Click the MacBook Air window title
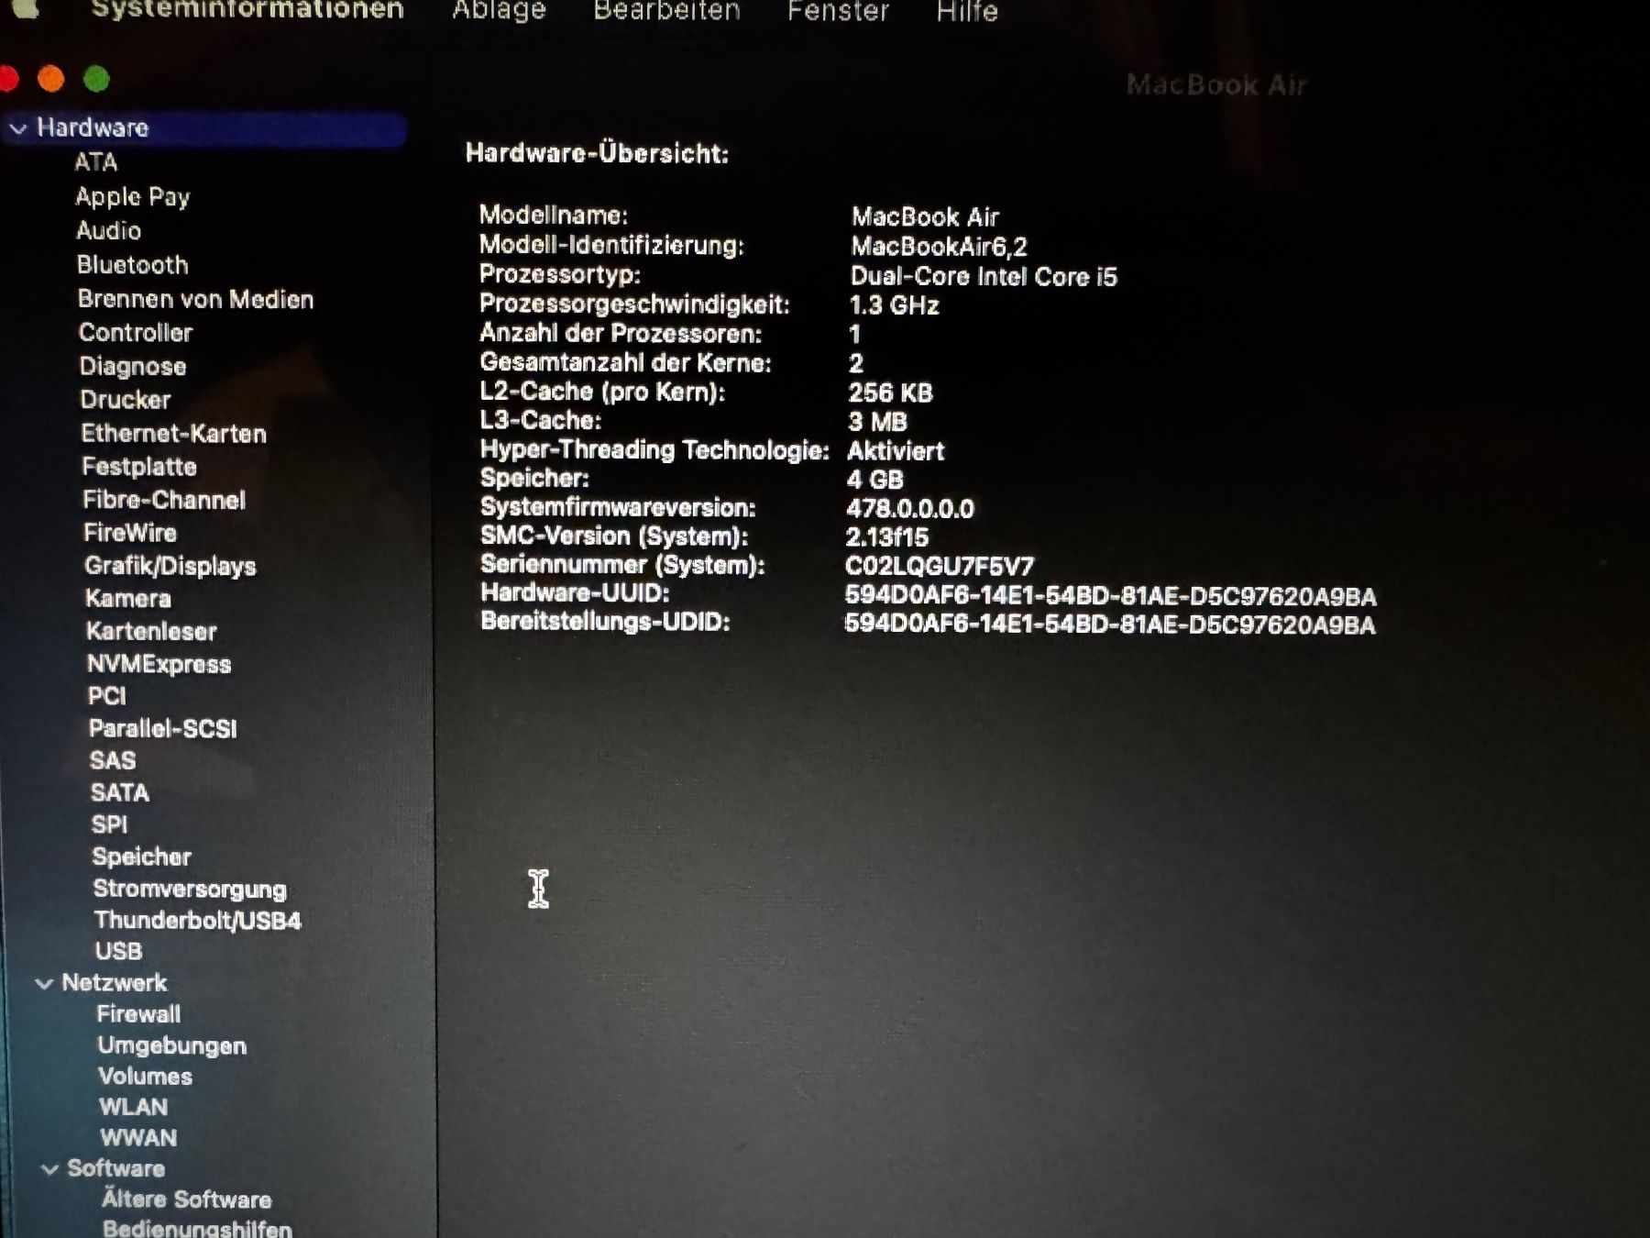Image resolution: width=1650 pixels, height=1238 pixels. pyautogui.click(x=1215, y=85)
